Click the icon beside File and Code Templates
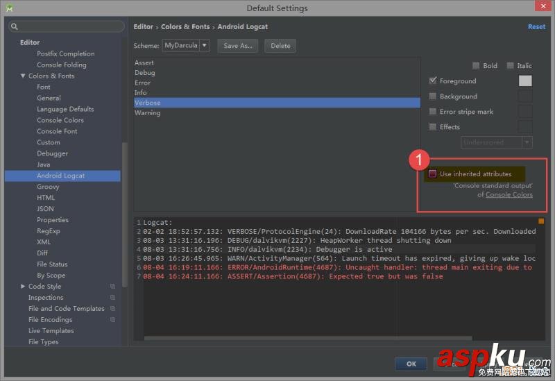Viewport: 555px width, 381px height. 112,308
